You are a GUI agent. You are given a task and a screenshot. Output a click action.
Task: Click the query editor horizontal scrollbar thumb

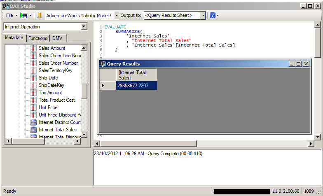click(148, 143)
